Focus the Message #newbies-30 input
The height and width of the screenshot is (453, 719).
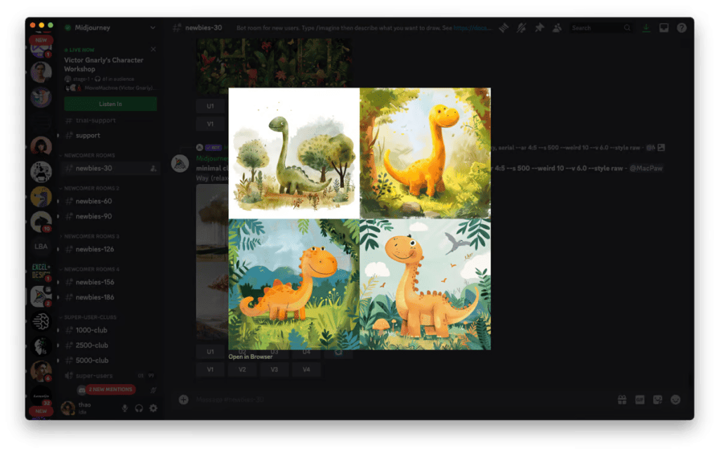[399, 400]
